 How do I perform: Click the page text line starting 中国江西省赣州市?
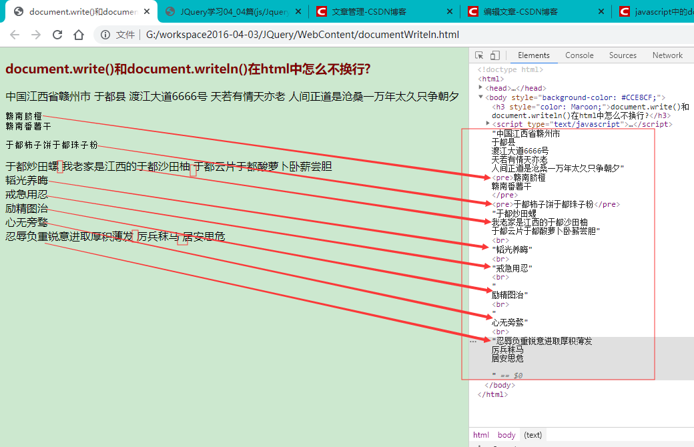coord(232,96)
